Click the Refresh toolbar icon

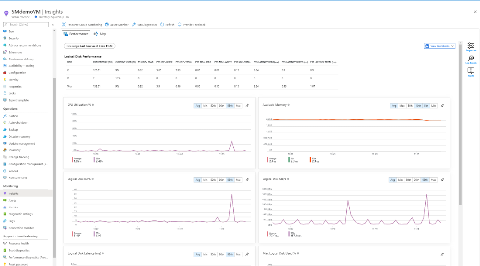point(162,25)
